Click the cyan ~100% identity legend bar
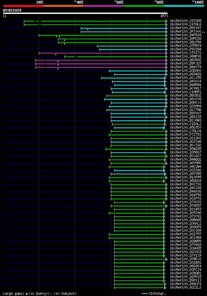This screenshot has width=207, height=296. [x=184, y=6]
